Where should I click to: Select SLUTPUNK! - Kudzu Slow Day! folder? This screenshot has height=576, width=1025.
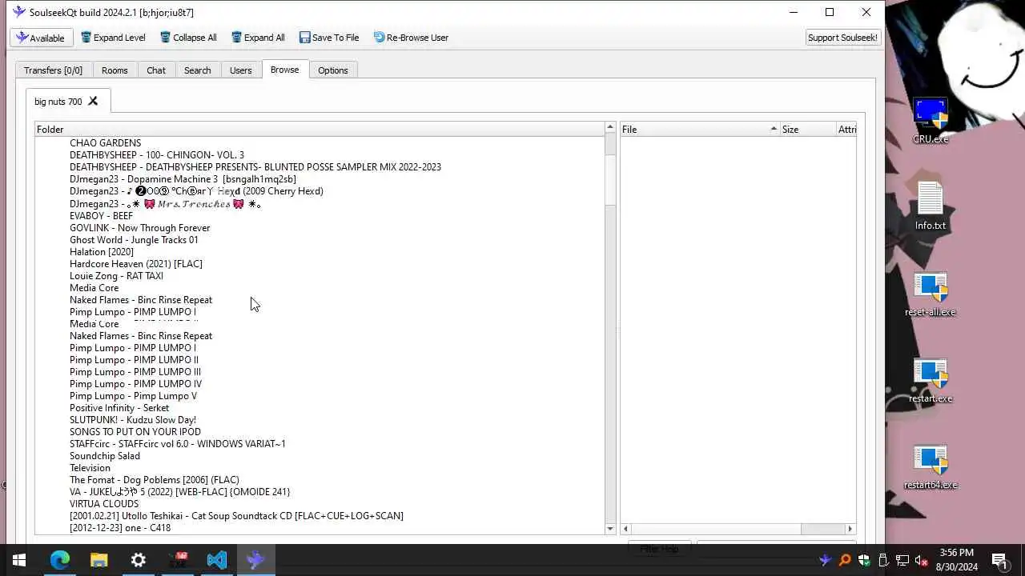click(x=133, y=419)
